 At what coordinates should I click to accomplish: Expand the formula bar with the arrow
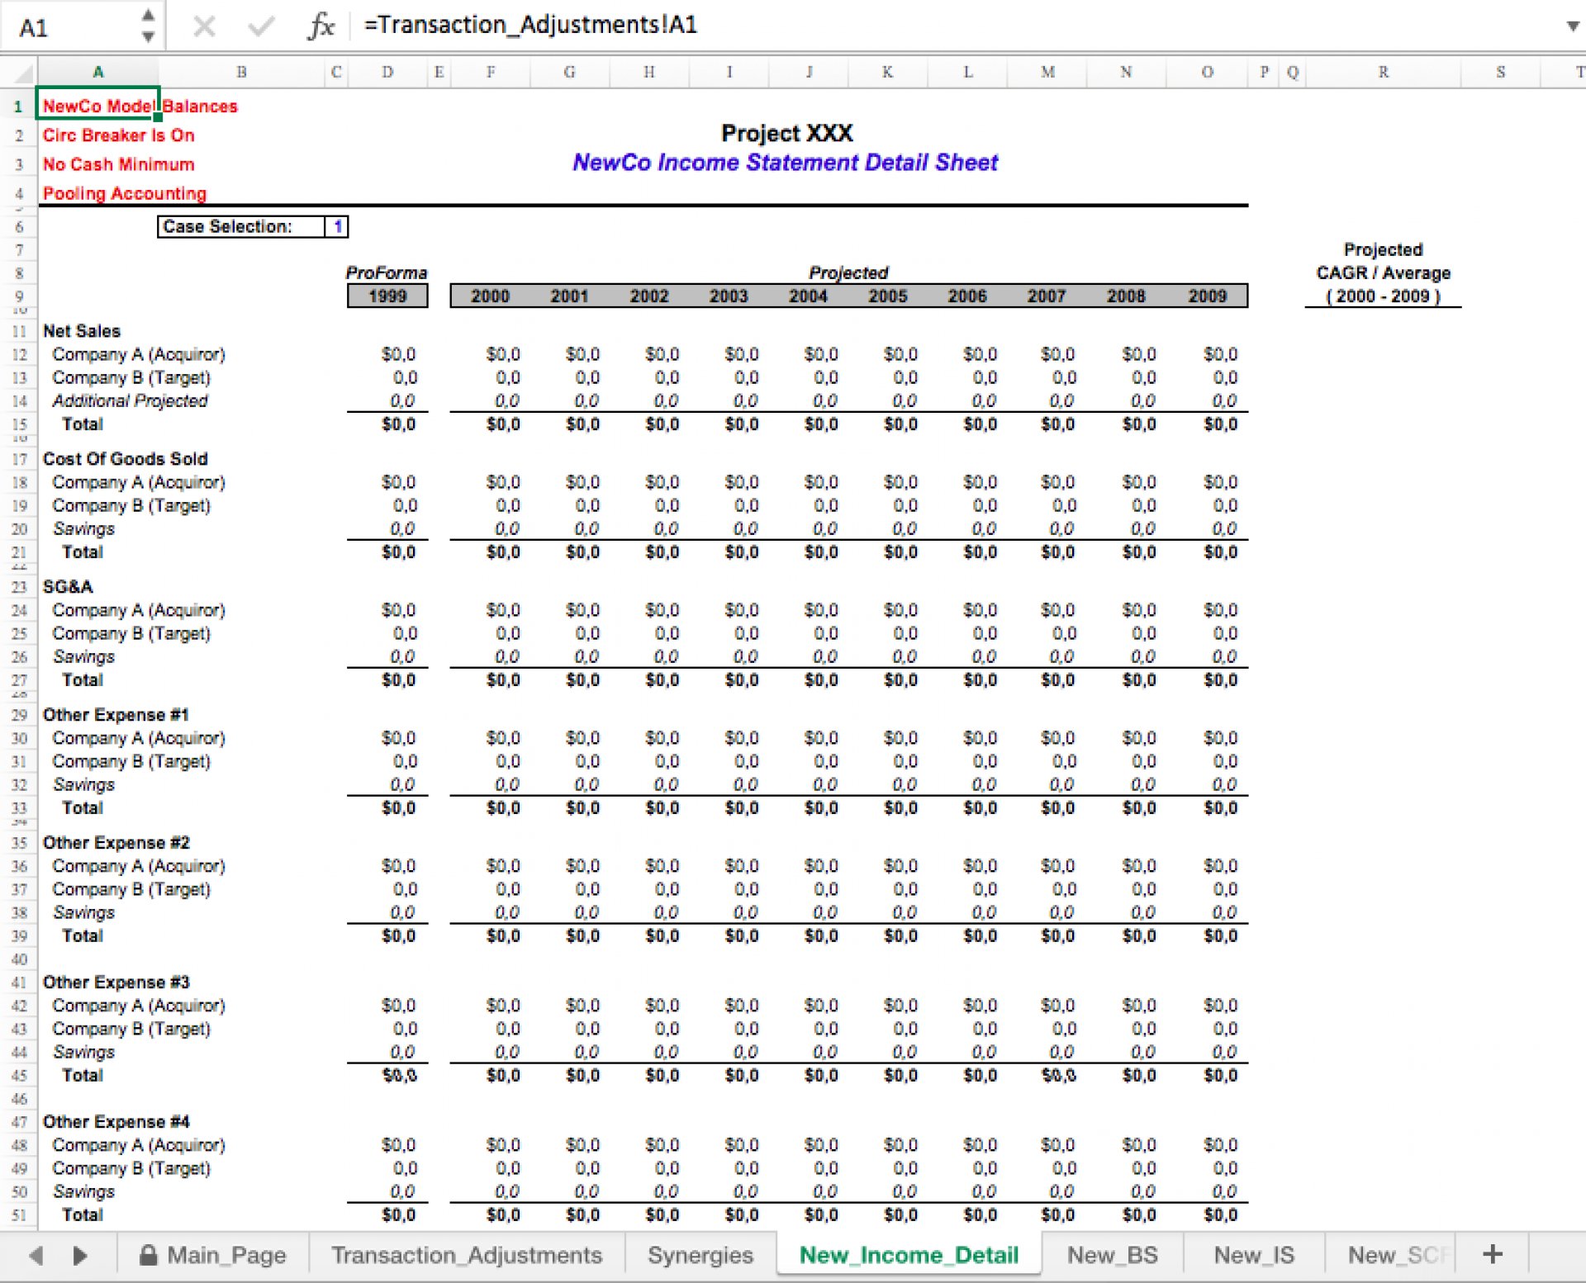[x=1573, y=26]
